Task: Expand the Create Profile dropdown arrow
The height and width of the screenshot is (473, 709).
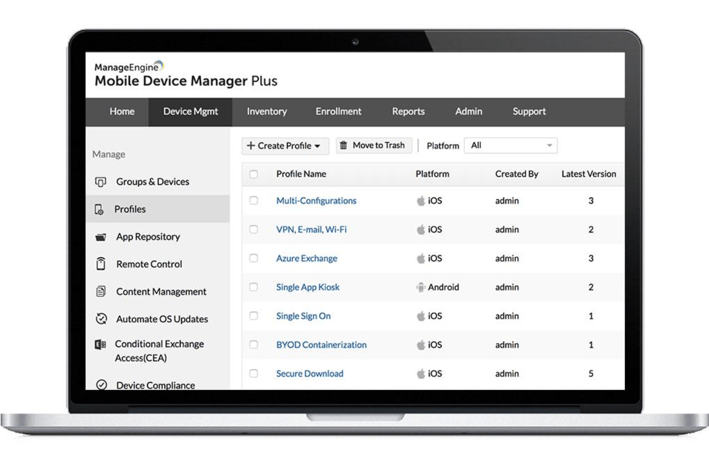Action: pos(317,146)
